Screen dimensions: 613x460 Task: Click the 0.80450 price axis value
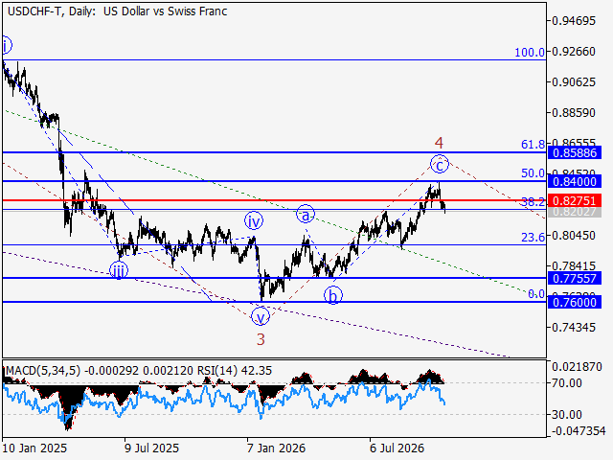[x=574, y=236]
